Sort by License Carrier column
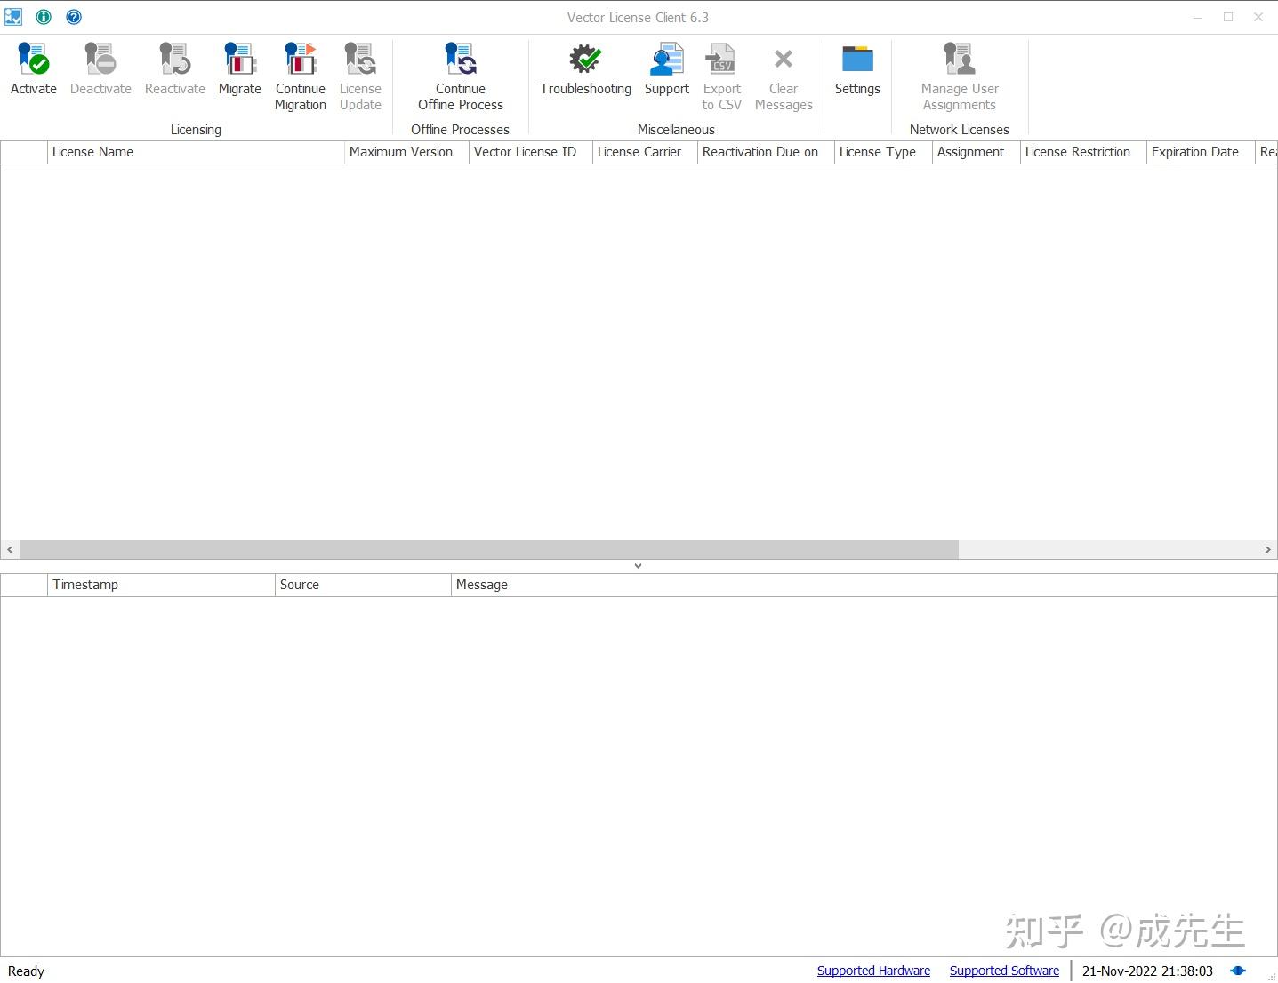 (645, 152)
